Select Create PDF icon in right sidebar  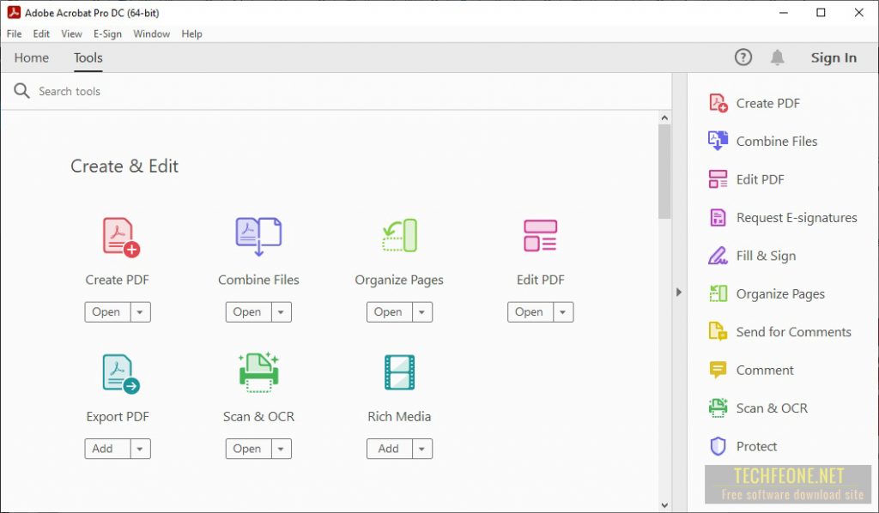point(718,103)
